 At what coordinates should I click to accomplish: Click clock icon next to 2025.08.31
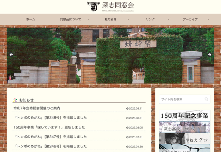(x=127, y=118)
